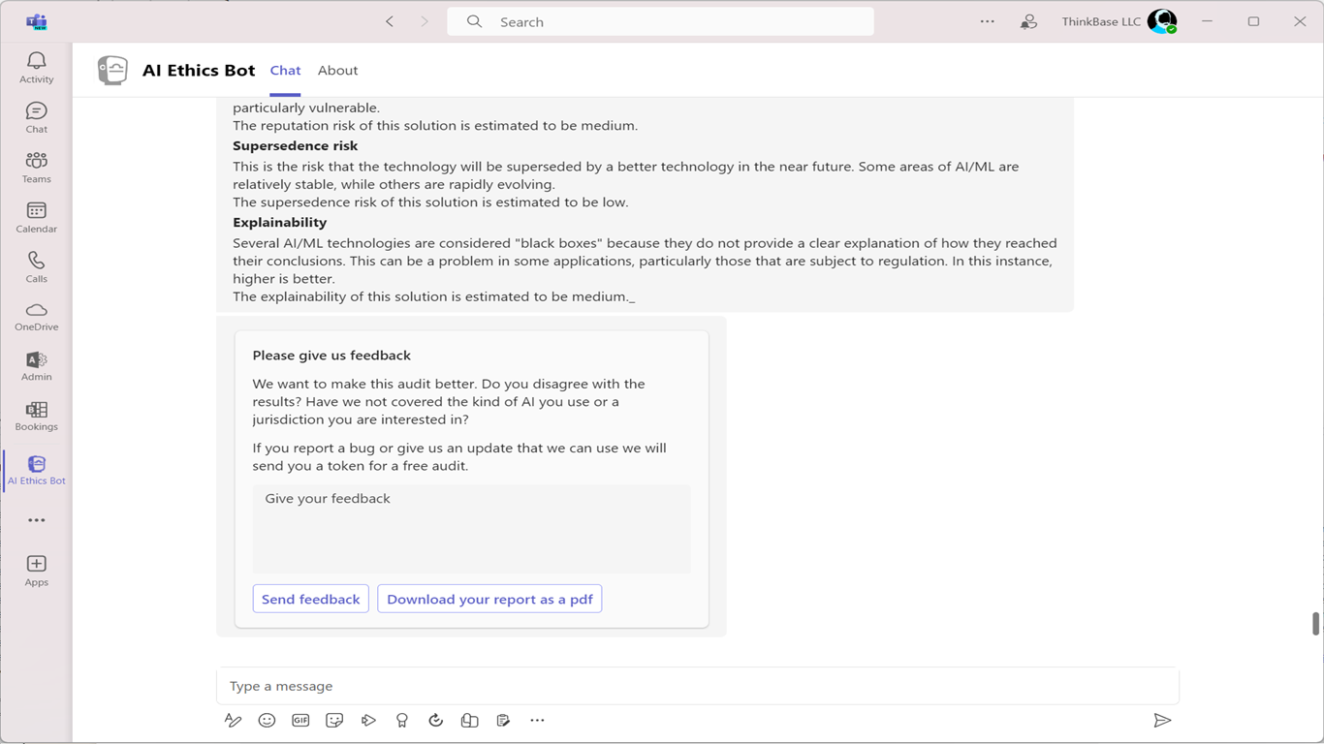Click the 'AI Ethics Bot' header title
1324x744 pixels.
coord(199,70)
